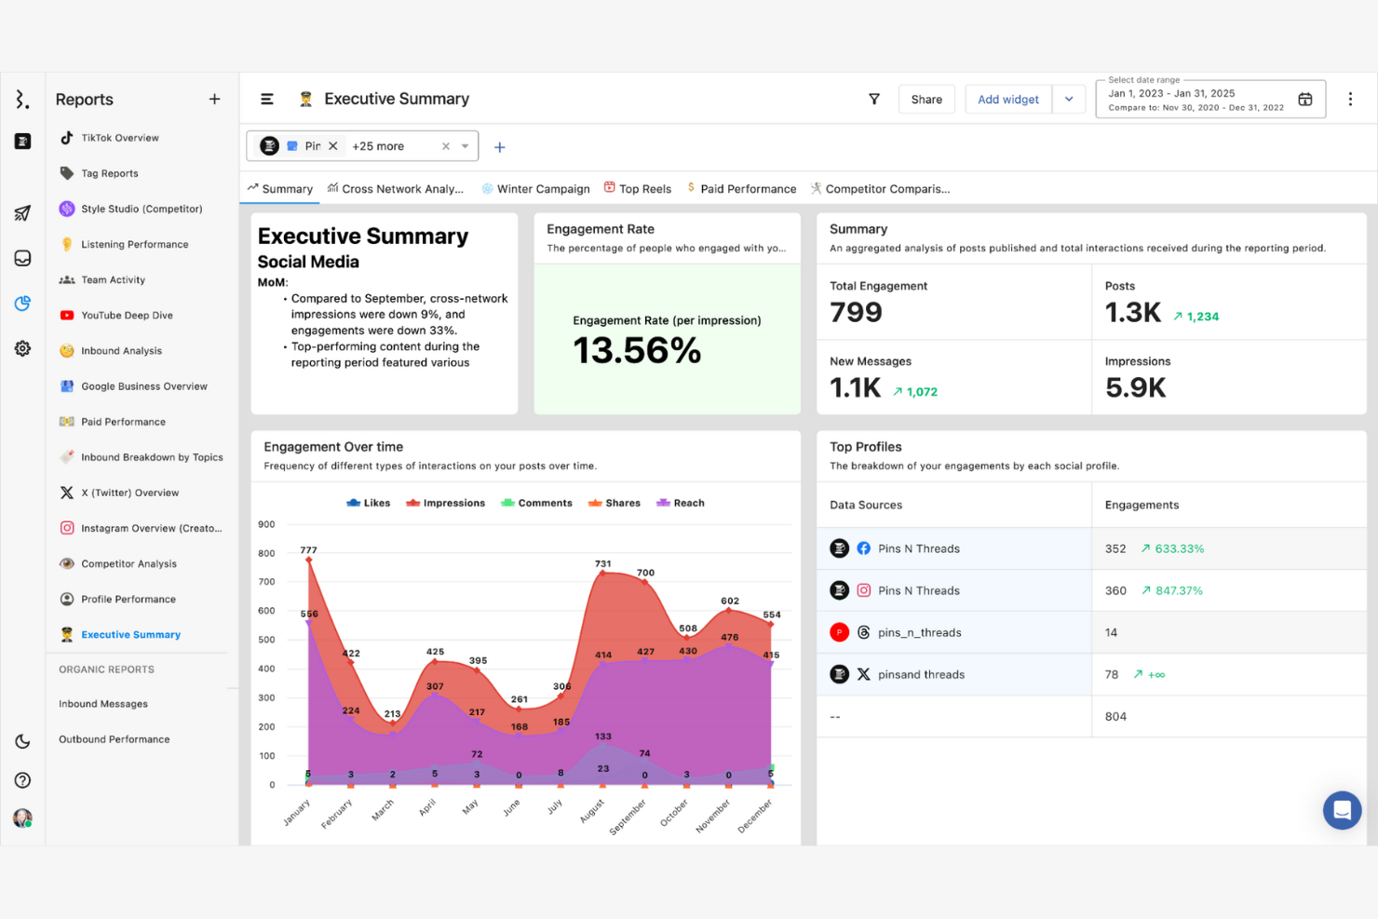Click the Facebook Pins N Threads row
The width and height of the screenshot is (1378, 919).
pyautogui.click(x=1091, y=548)
